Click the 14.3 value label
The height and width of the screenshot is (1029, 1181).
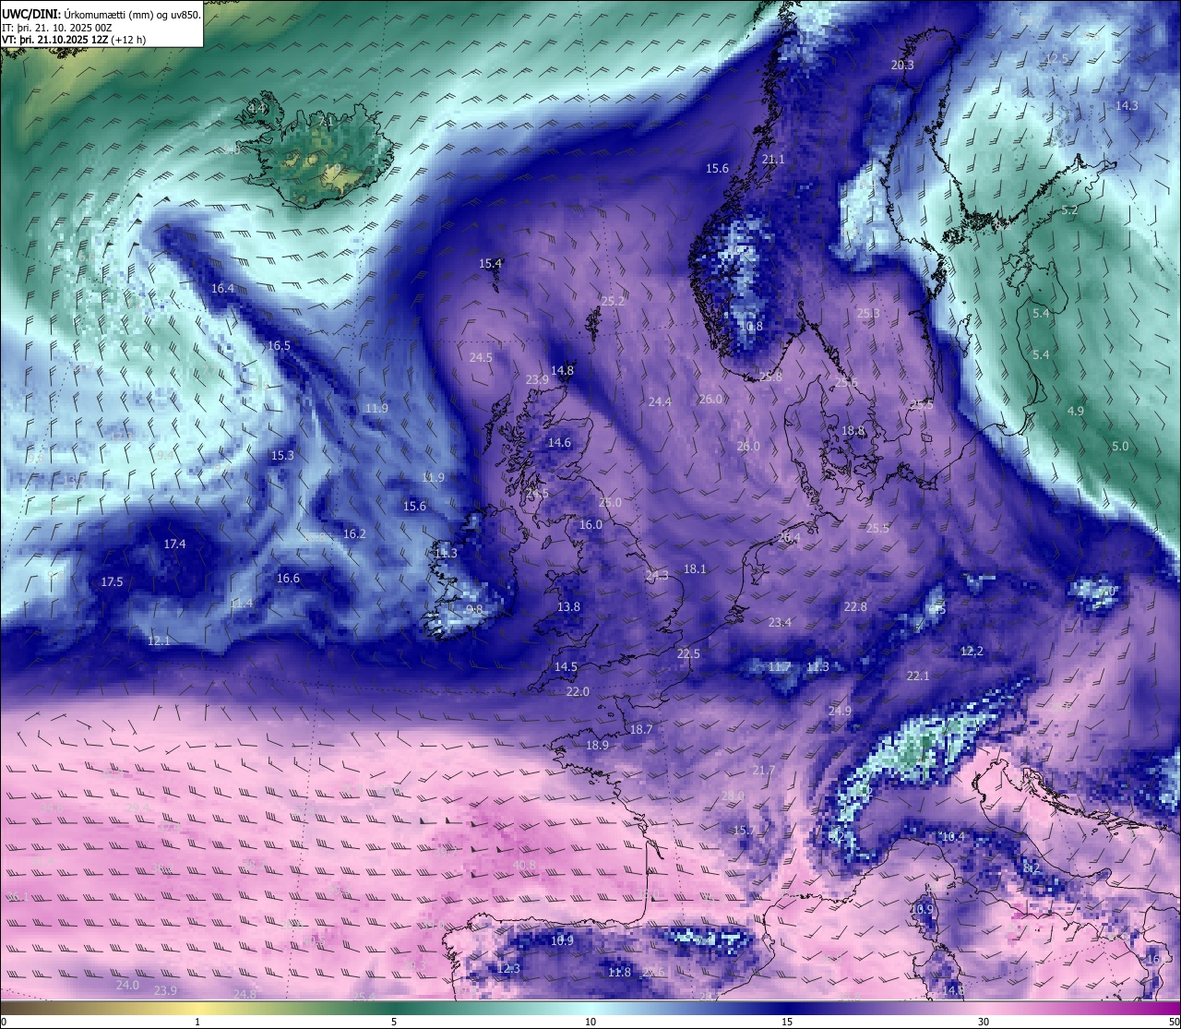coord(1127,106)
